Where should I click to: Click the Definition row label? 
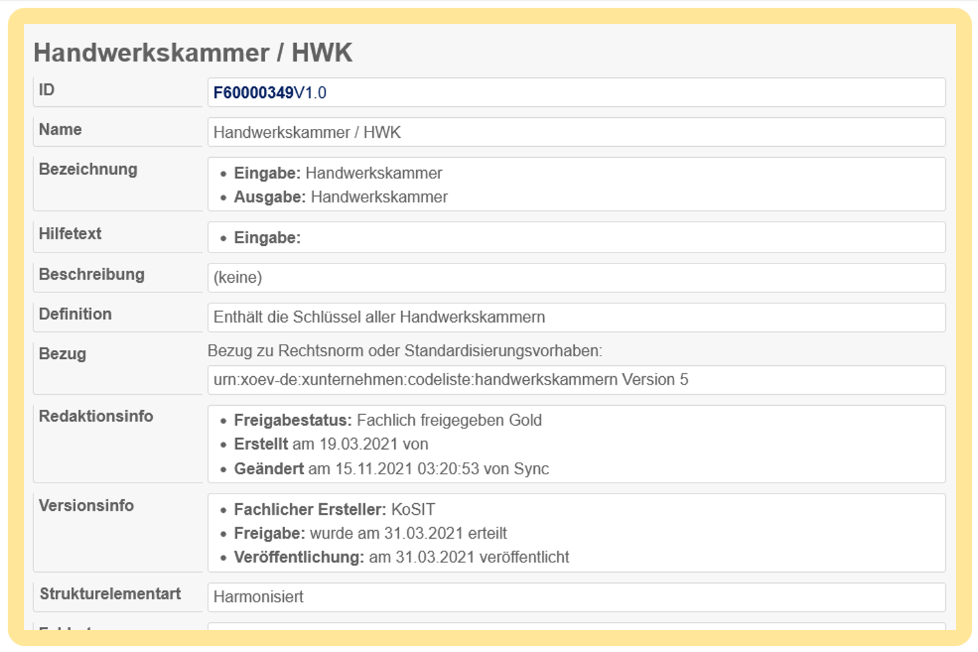pos(75,314)
